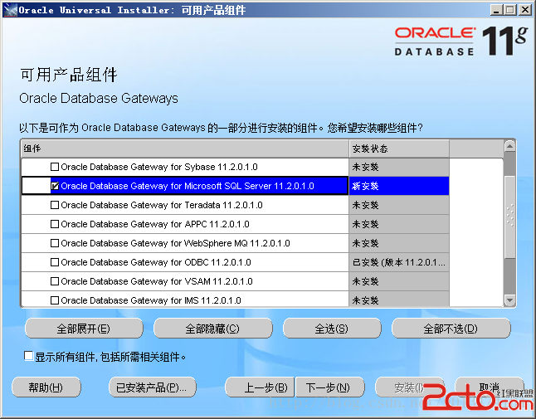Minimize the Oracle Universal Installer window
Screen dimensions: 536x419
pos(496,10)
